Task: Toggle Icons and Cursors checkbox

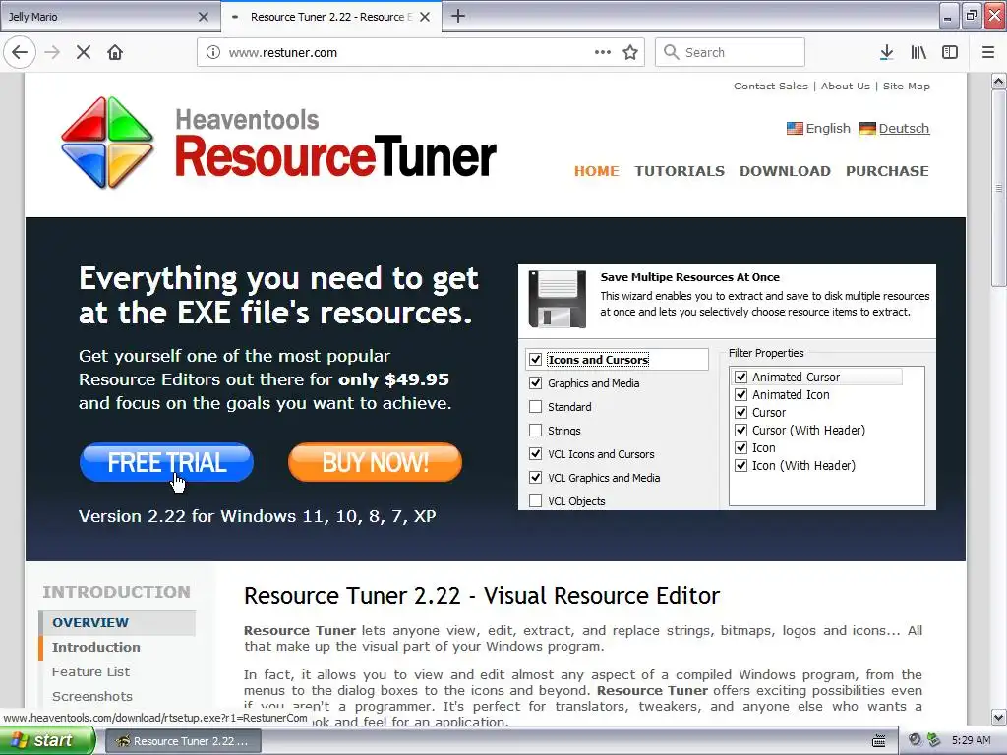Action: (x=535, y=360)
